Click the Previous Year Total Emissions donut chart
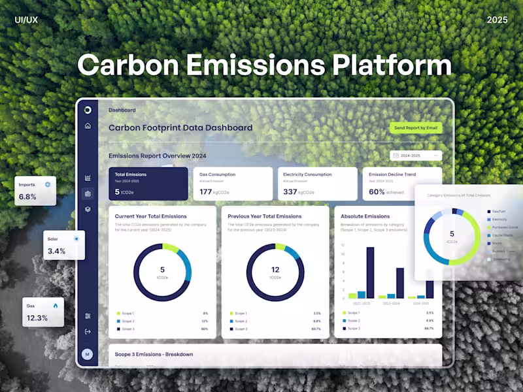Screen dimensions: 523x392 pos(275,272)
